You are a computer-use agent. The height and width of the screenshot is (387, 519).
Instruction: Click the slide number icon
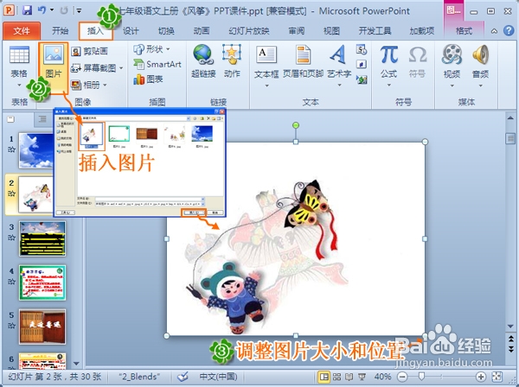click(x=361, y=65)
